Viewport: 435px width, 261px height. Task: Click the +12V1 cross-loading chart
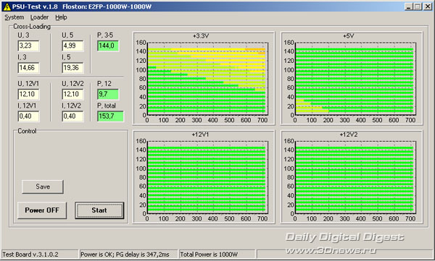[x=204, y=176]
